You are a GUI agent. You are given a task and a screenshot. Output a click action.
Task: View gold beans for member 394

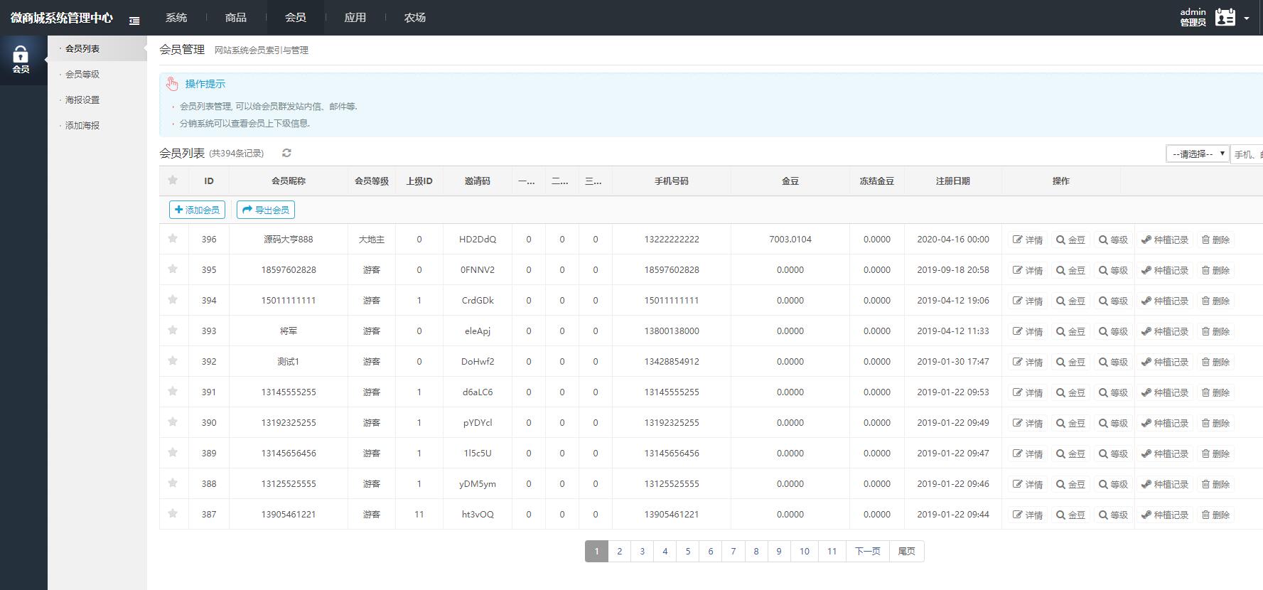[x=1070, y=301]
